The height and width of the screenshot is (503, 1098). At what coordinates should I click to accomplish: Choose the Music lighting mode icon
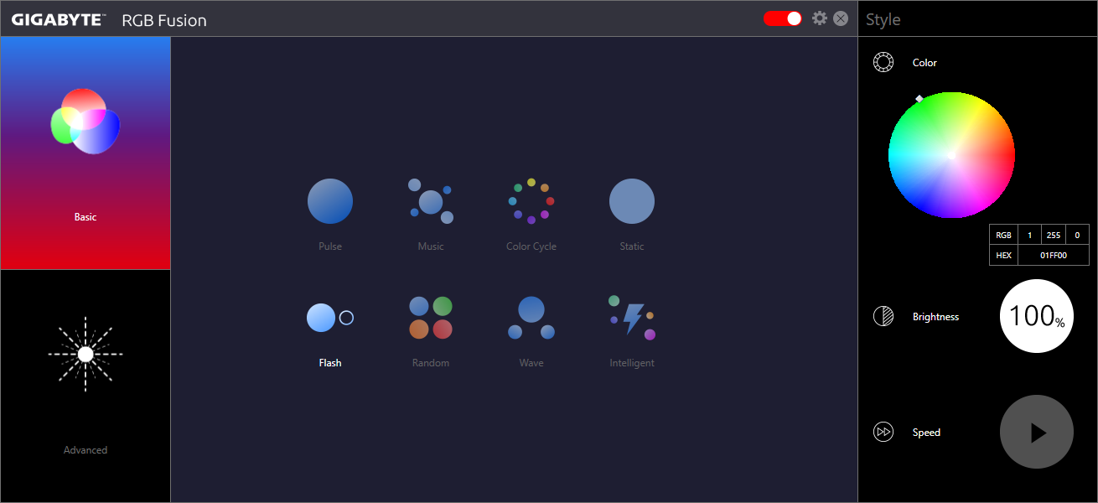[x=431, y=201]
